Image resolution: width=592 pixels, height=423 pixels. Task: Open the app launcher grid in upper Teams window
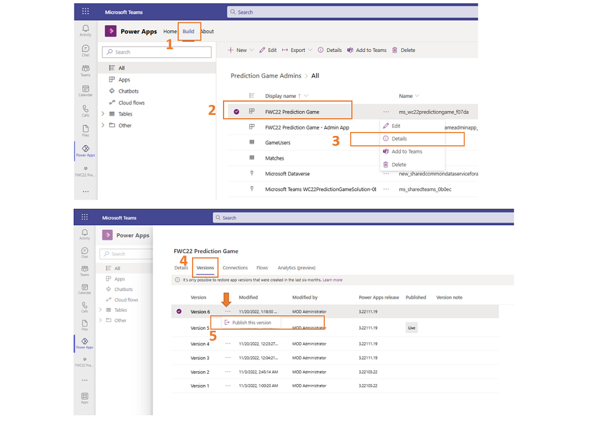86,11
